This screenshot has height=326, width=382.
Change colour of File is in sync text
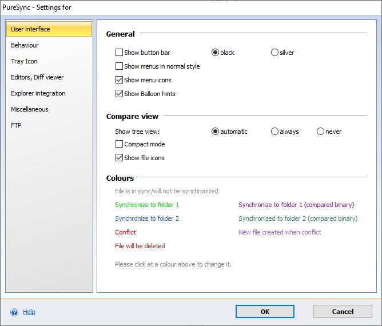(x=166, y=191)
